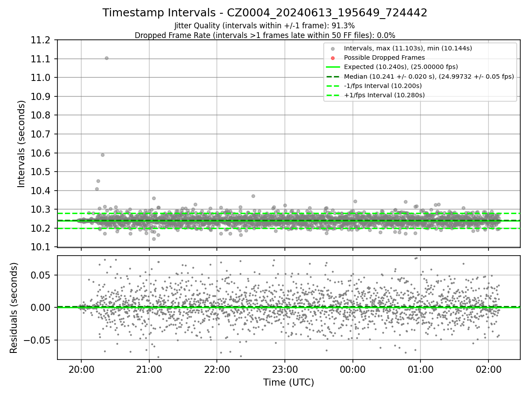Click legend entry starting "Median (10.241 +/- 0.020 s)"
Screen dimensions: 530x398
[x=429, y=77]
